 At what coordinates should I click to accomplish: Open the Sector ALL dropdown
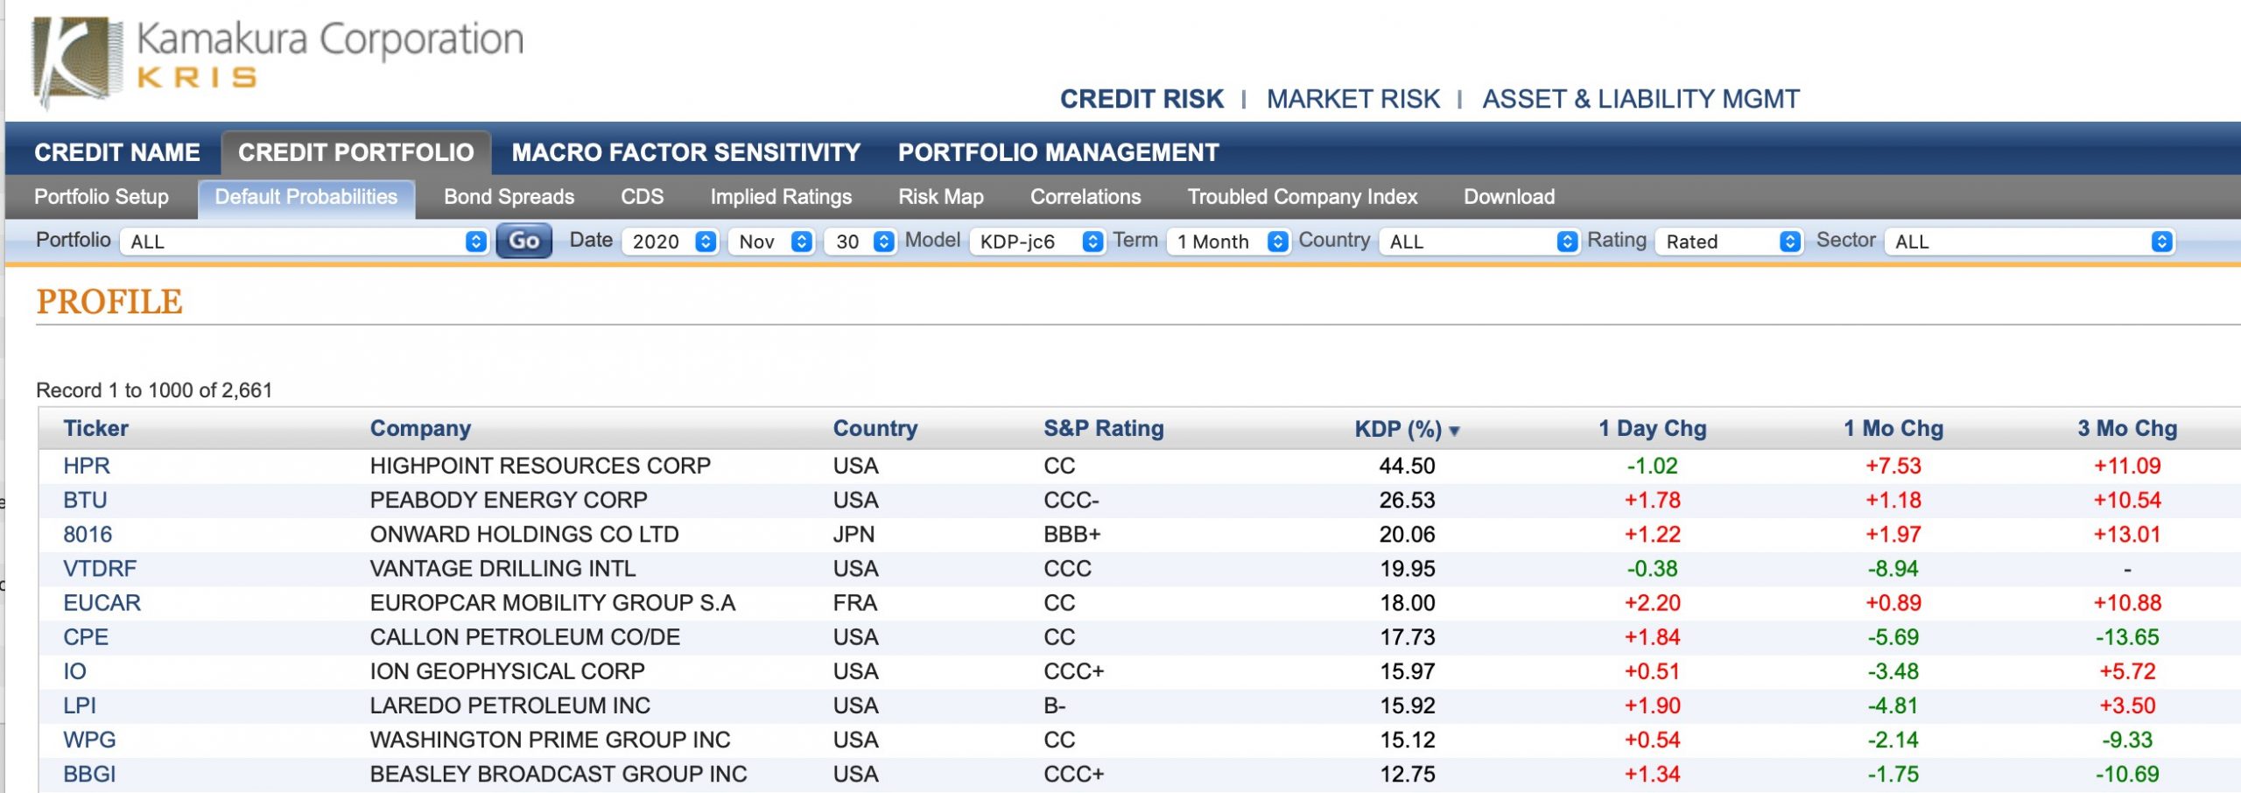pyautogui.click(x=2029, y=242)
